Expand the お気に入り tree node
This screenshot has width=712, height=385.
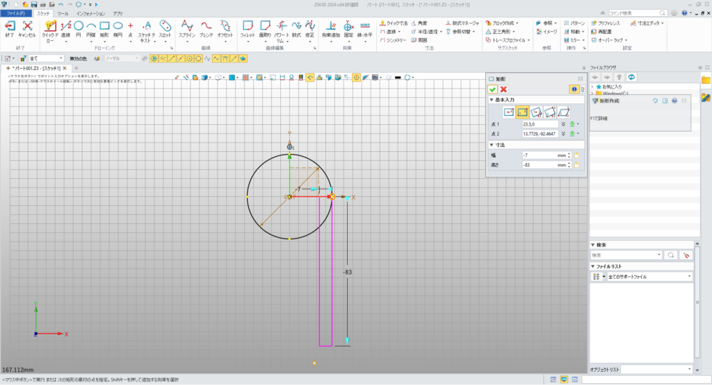592,87
